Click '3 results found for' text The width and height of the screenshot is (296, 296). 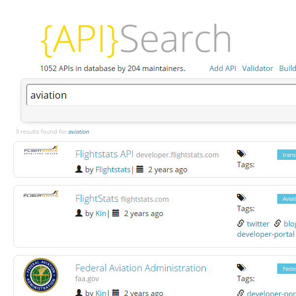point(41,132)
